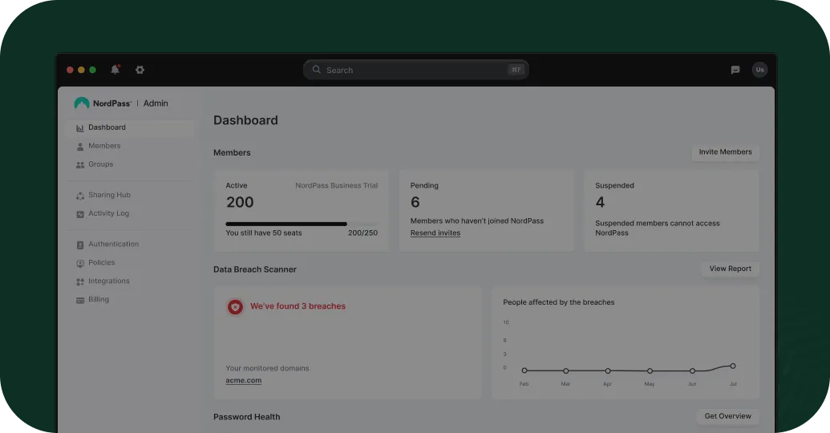The image size is (830, 433).
Task: Click the seats usage progress bar
Action: pyautogui.click(x=302, y=224)
